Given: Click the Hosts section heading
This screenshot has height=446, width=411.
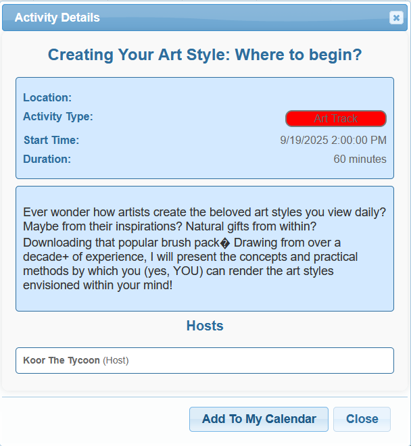Looking at the screenshot, I should [205, 326].
